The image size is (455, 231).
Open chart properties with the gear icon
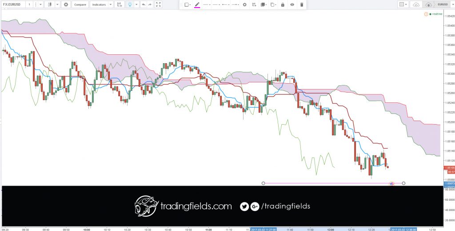click(x=66, y=4)
